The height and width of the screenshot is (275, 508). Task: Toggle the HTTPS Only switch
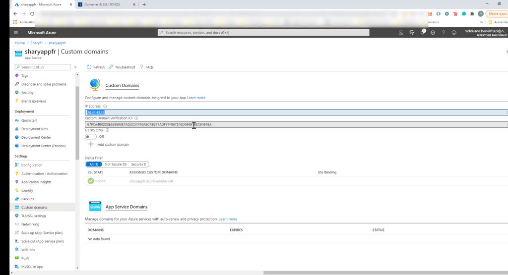91,137
